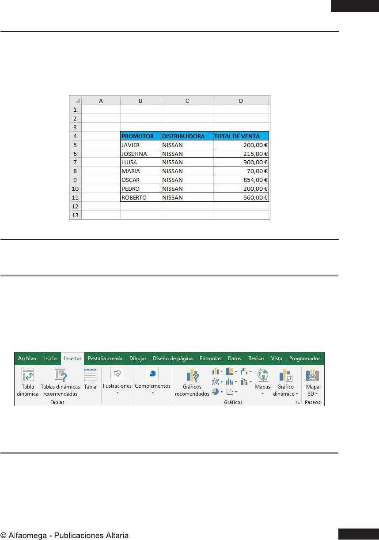Viewport: 379px width, 540px height.
Task: Open the Diseño de página tab
Action: click(x=173, y=359)
